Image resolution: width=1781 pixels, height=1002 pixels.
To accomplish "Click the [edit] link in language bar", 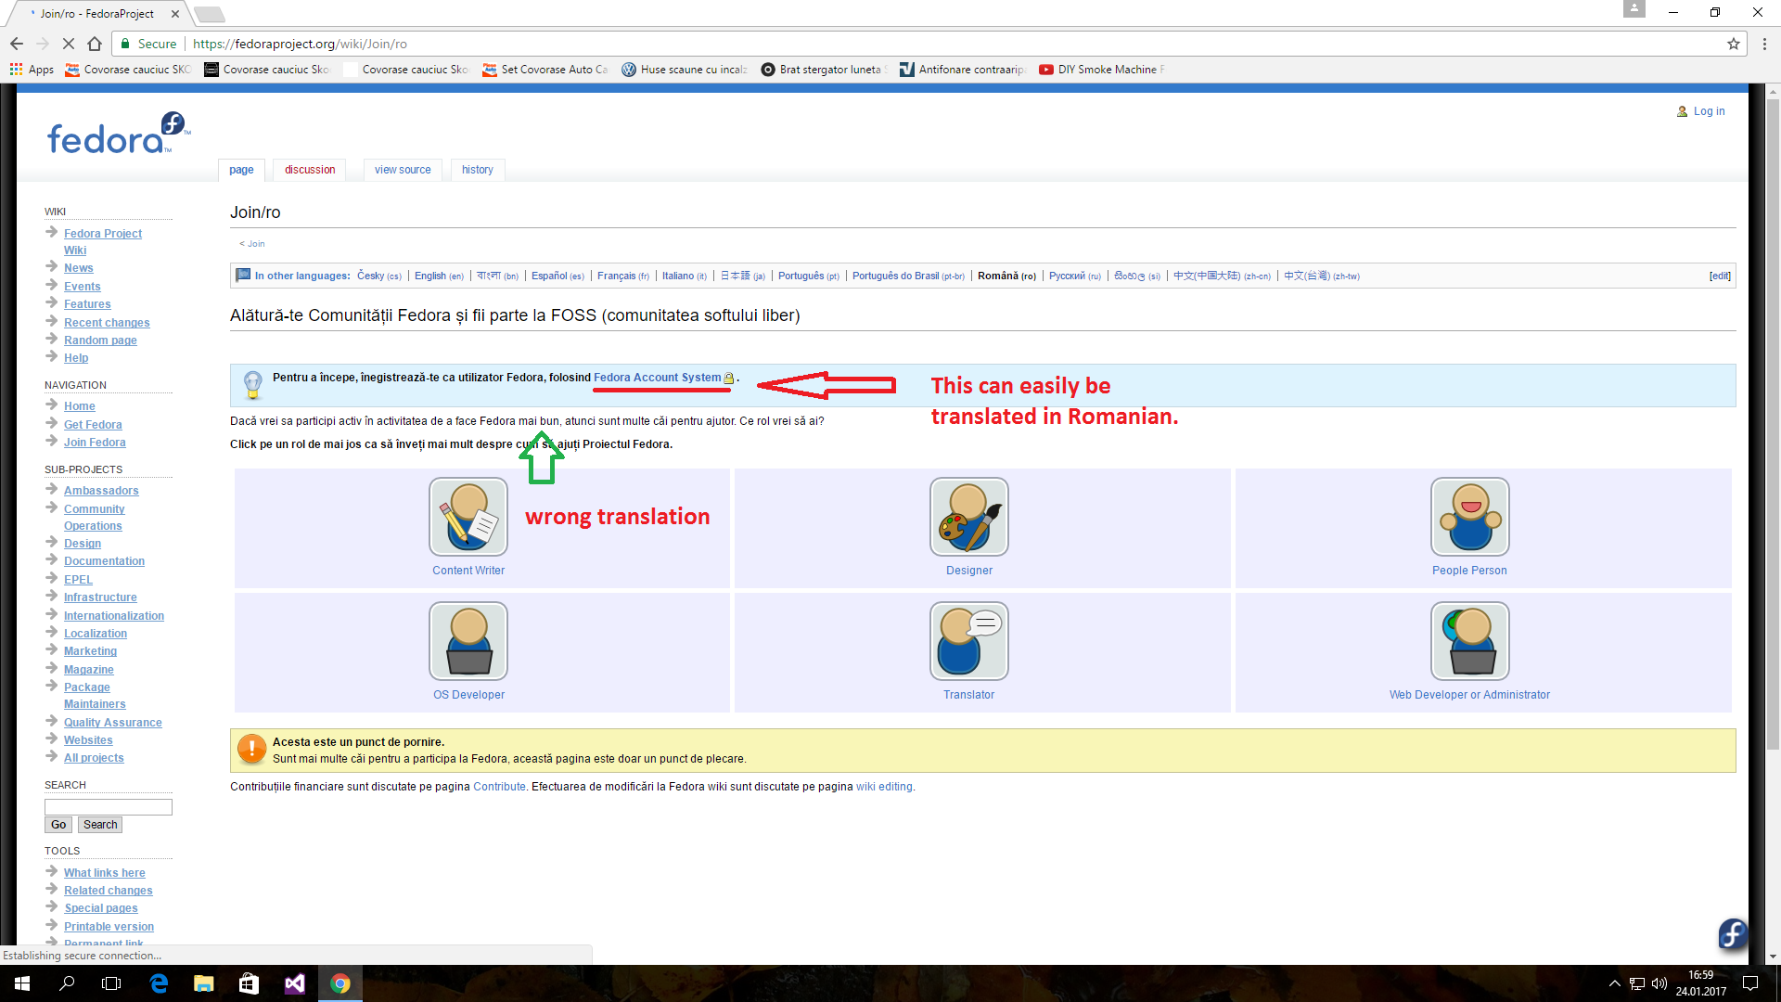I will 1720,276.
